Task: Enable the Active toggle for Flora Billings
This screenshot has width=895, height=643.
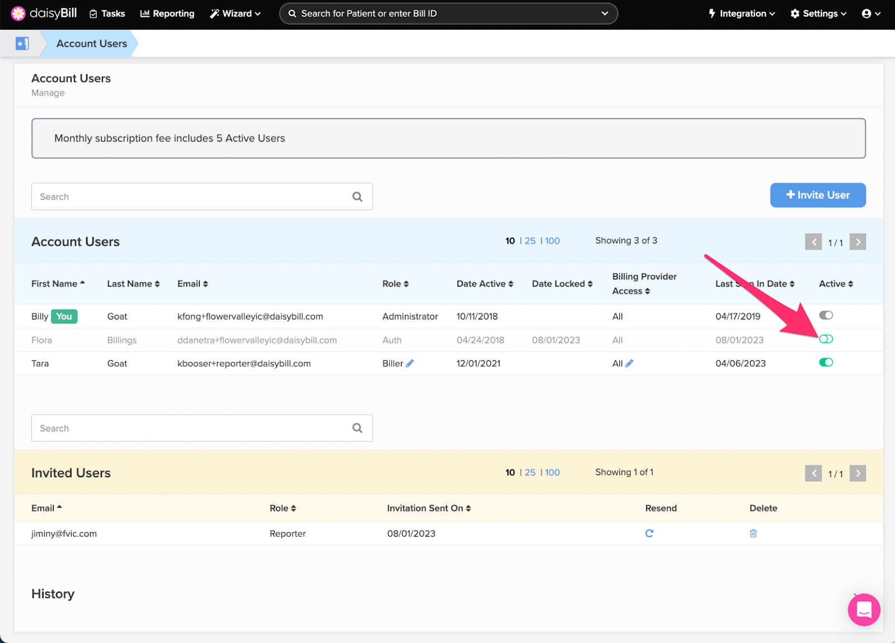Action: tap(826, 339)
